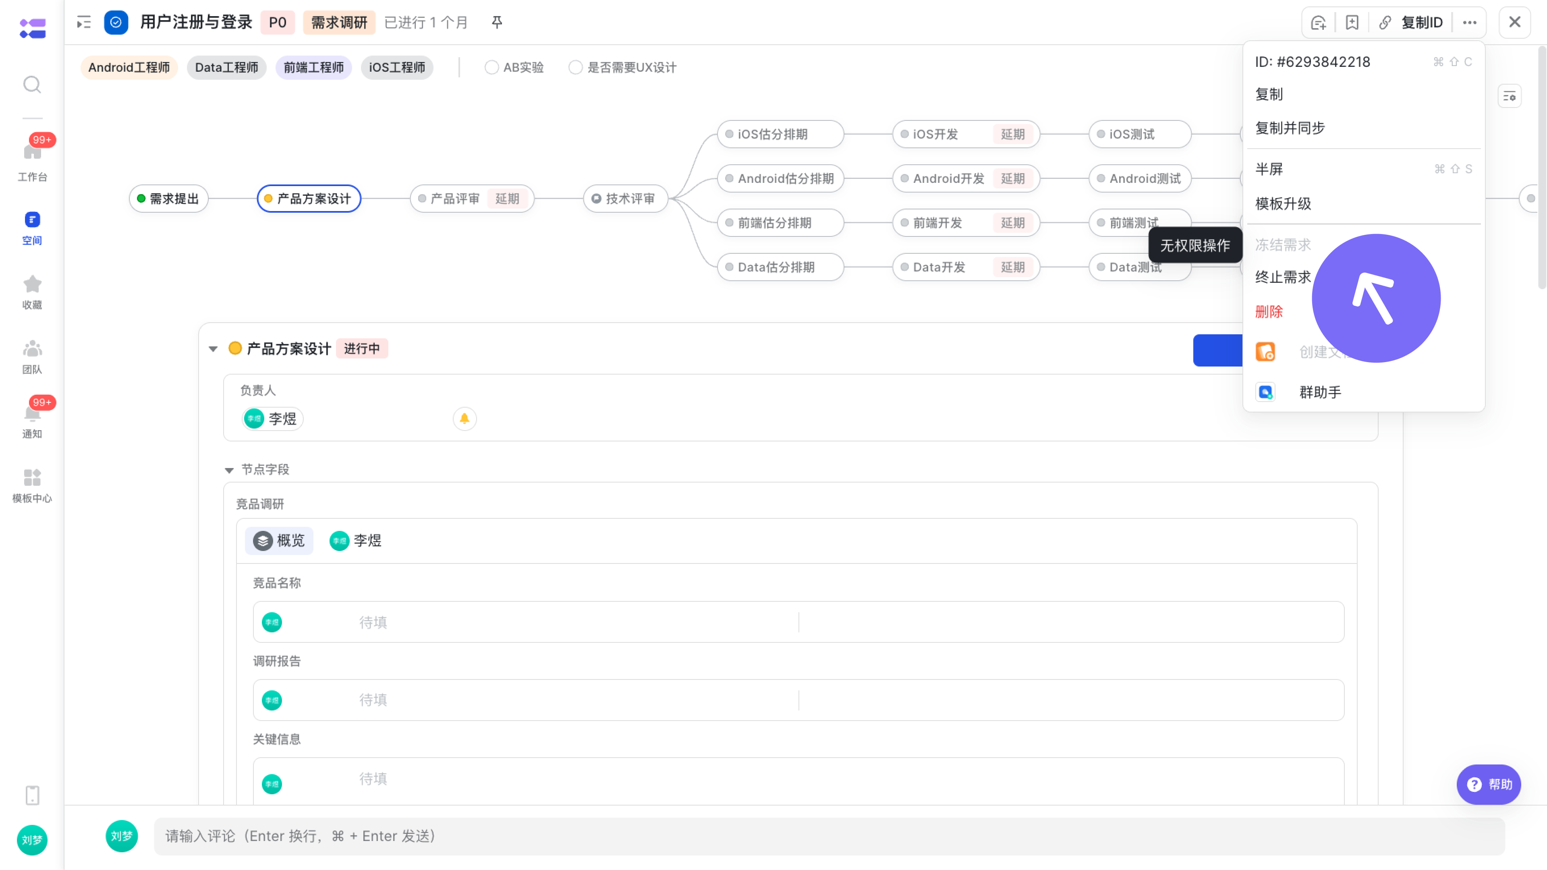Select 复制并同步 from the menu
Screen dimensions: 1547x870
coord(1363,128)
